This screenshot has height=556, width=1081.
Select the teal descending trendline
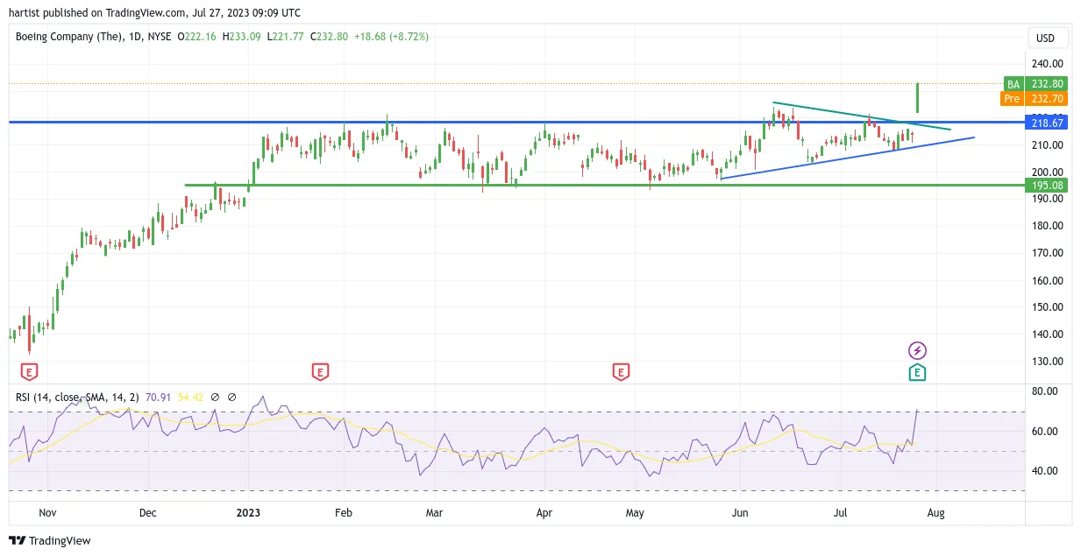click(x=861, y=116)
